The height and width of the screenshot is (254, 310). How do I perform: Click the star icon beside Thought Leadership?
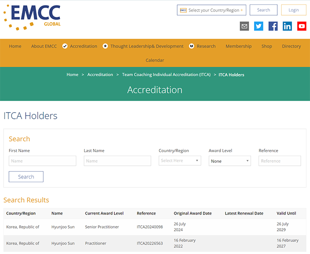click(105, 46)
